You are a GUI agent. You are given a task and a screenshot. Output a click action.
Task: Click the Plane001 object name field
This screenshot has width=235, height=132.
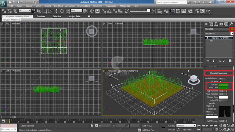(217, 29)
